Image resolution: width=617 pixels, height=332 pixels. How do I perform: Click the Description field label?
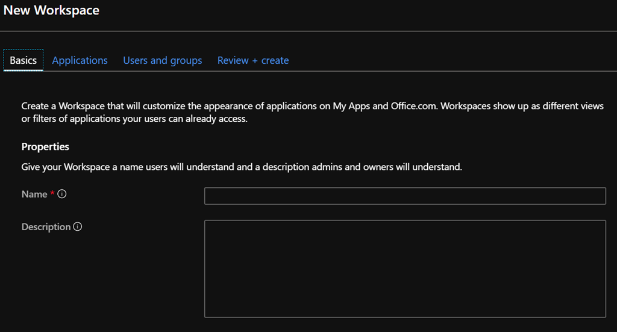46,227
